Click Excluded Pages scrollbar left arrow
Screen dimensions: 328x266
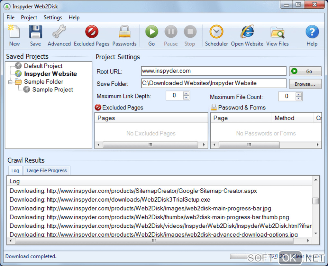pyautogui.click(x=98, y=145)
